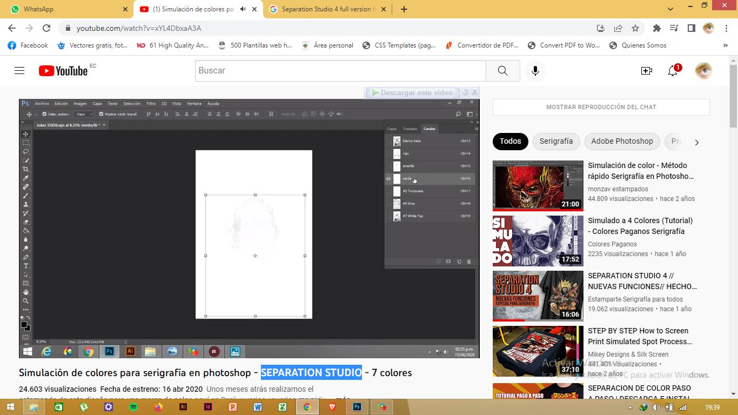This screenshot has width=738, height=415.
Task: Open Chrome media controls icon
Action: tap(674, 28)
